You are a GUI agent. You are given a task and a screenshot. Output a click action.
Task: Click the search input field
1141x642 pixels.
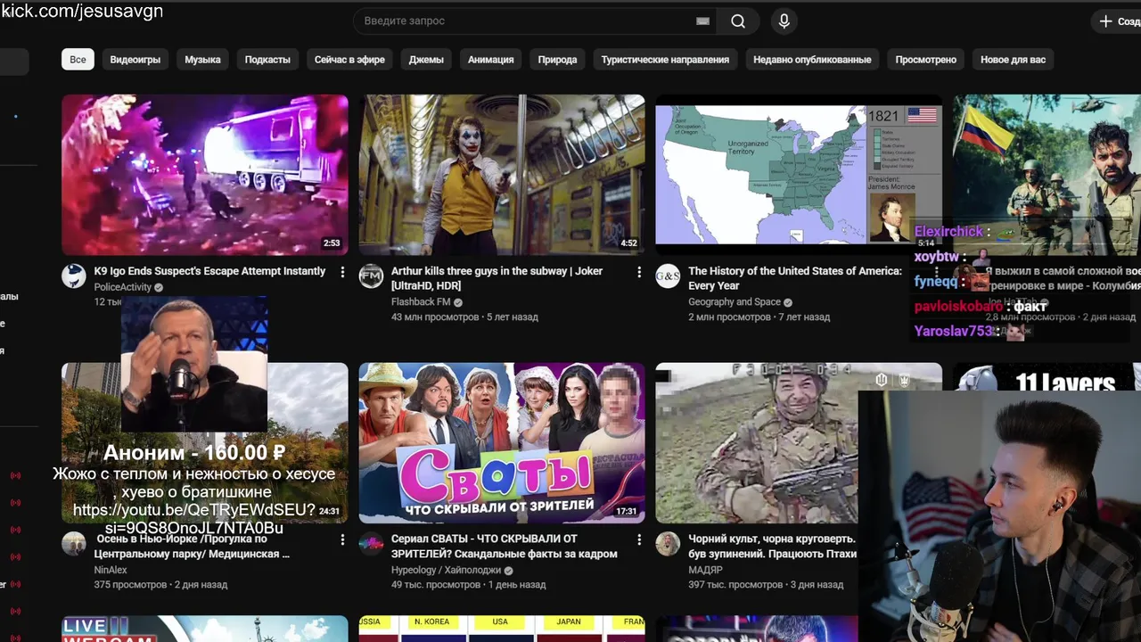(535, 21)
